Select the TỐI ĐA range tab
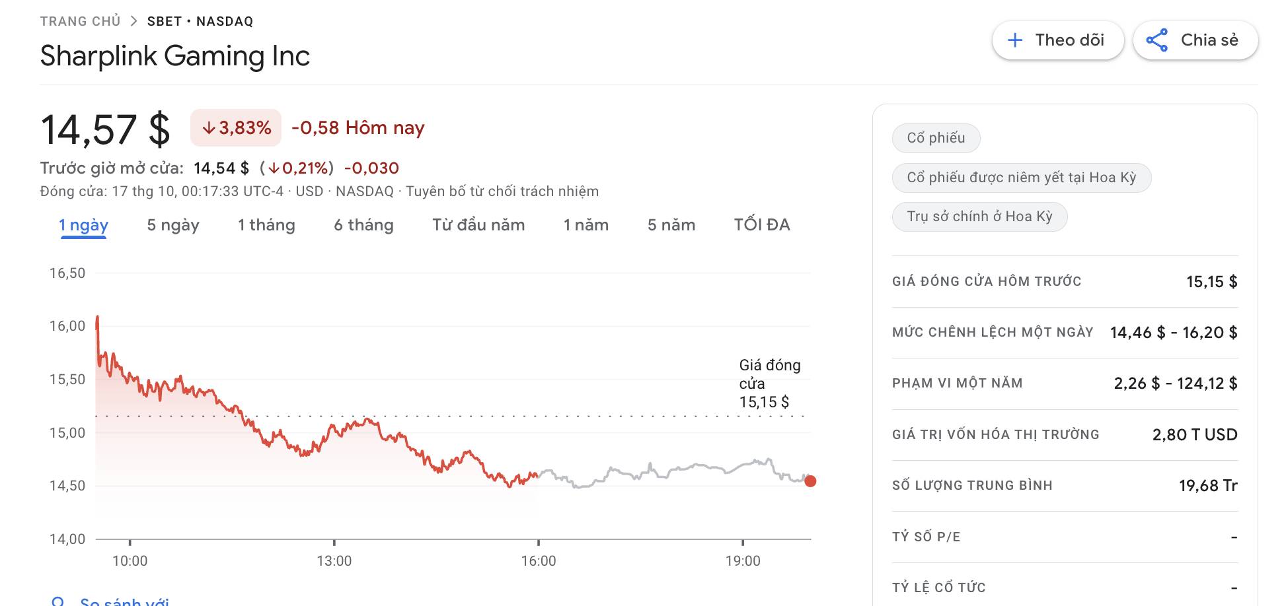 [762, 225]
